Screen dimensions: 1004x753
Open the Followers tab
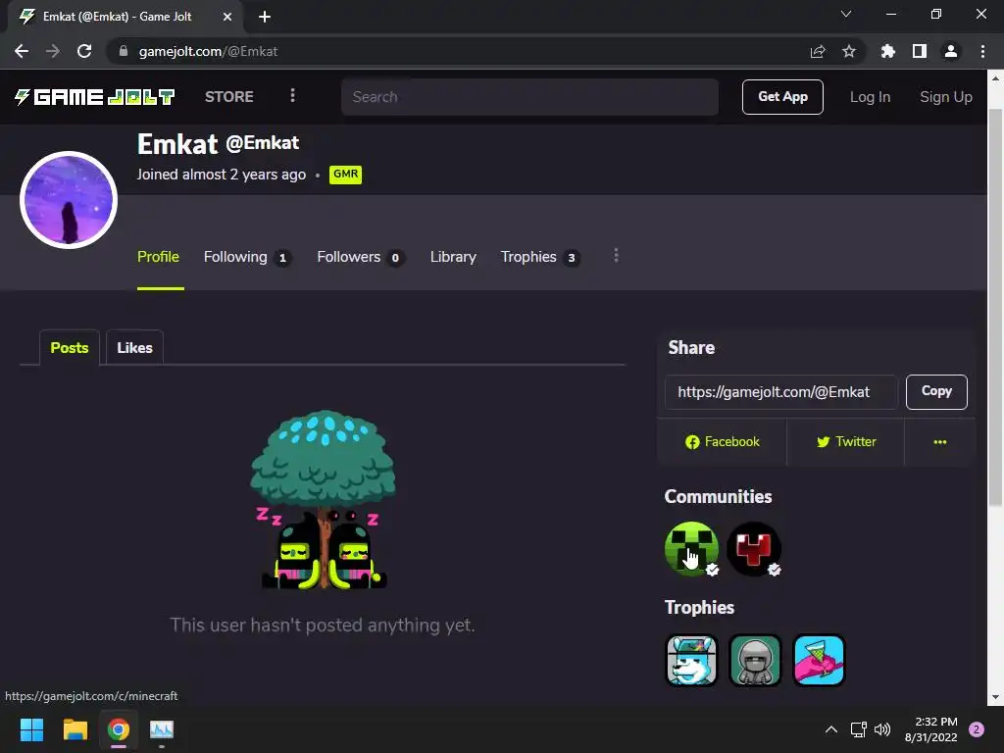361,257
